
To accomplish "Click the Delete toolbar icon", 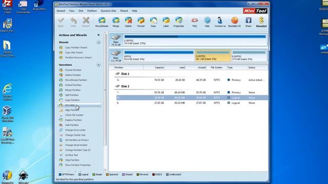I will [x=128, y=22].
